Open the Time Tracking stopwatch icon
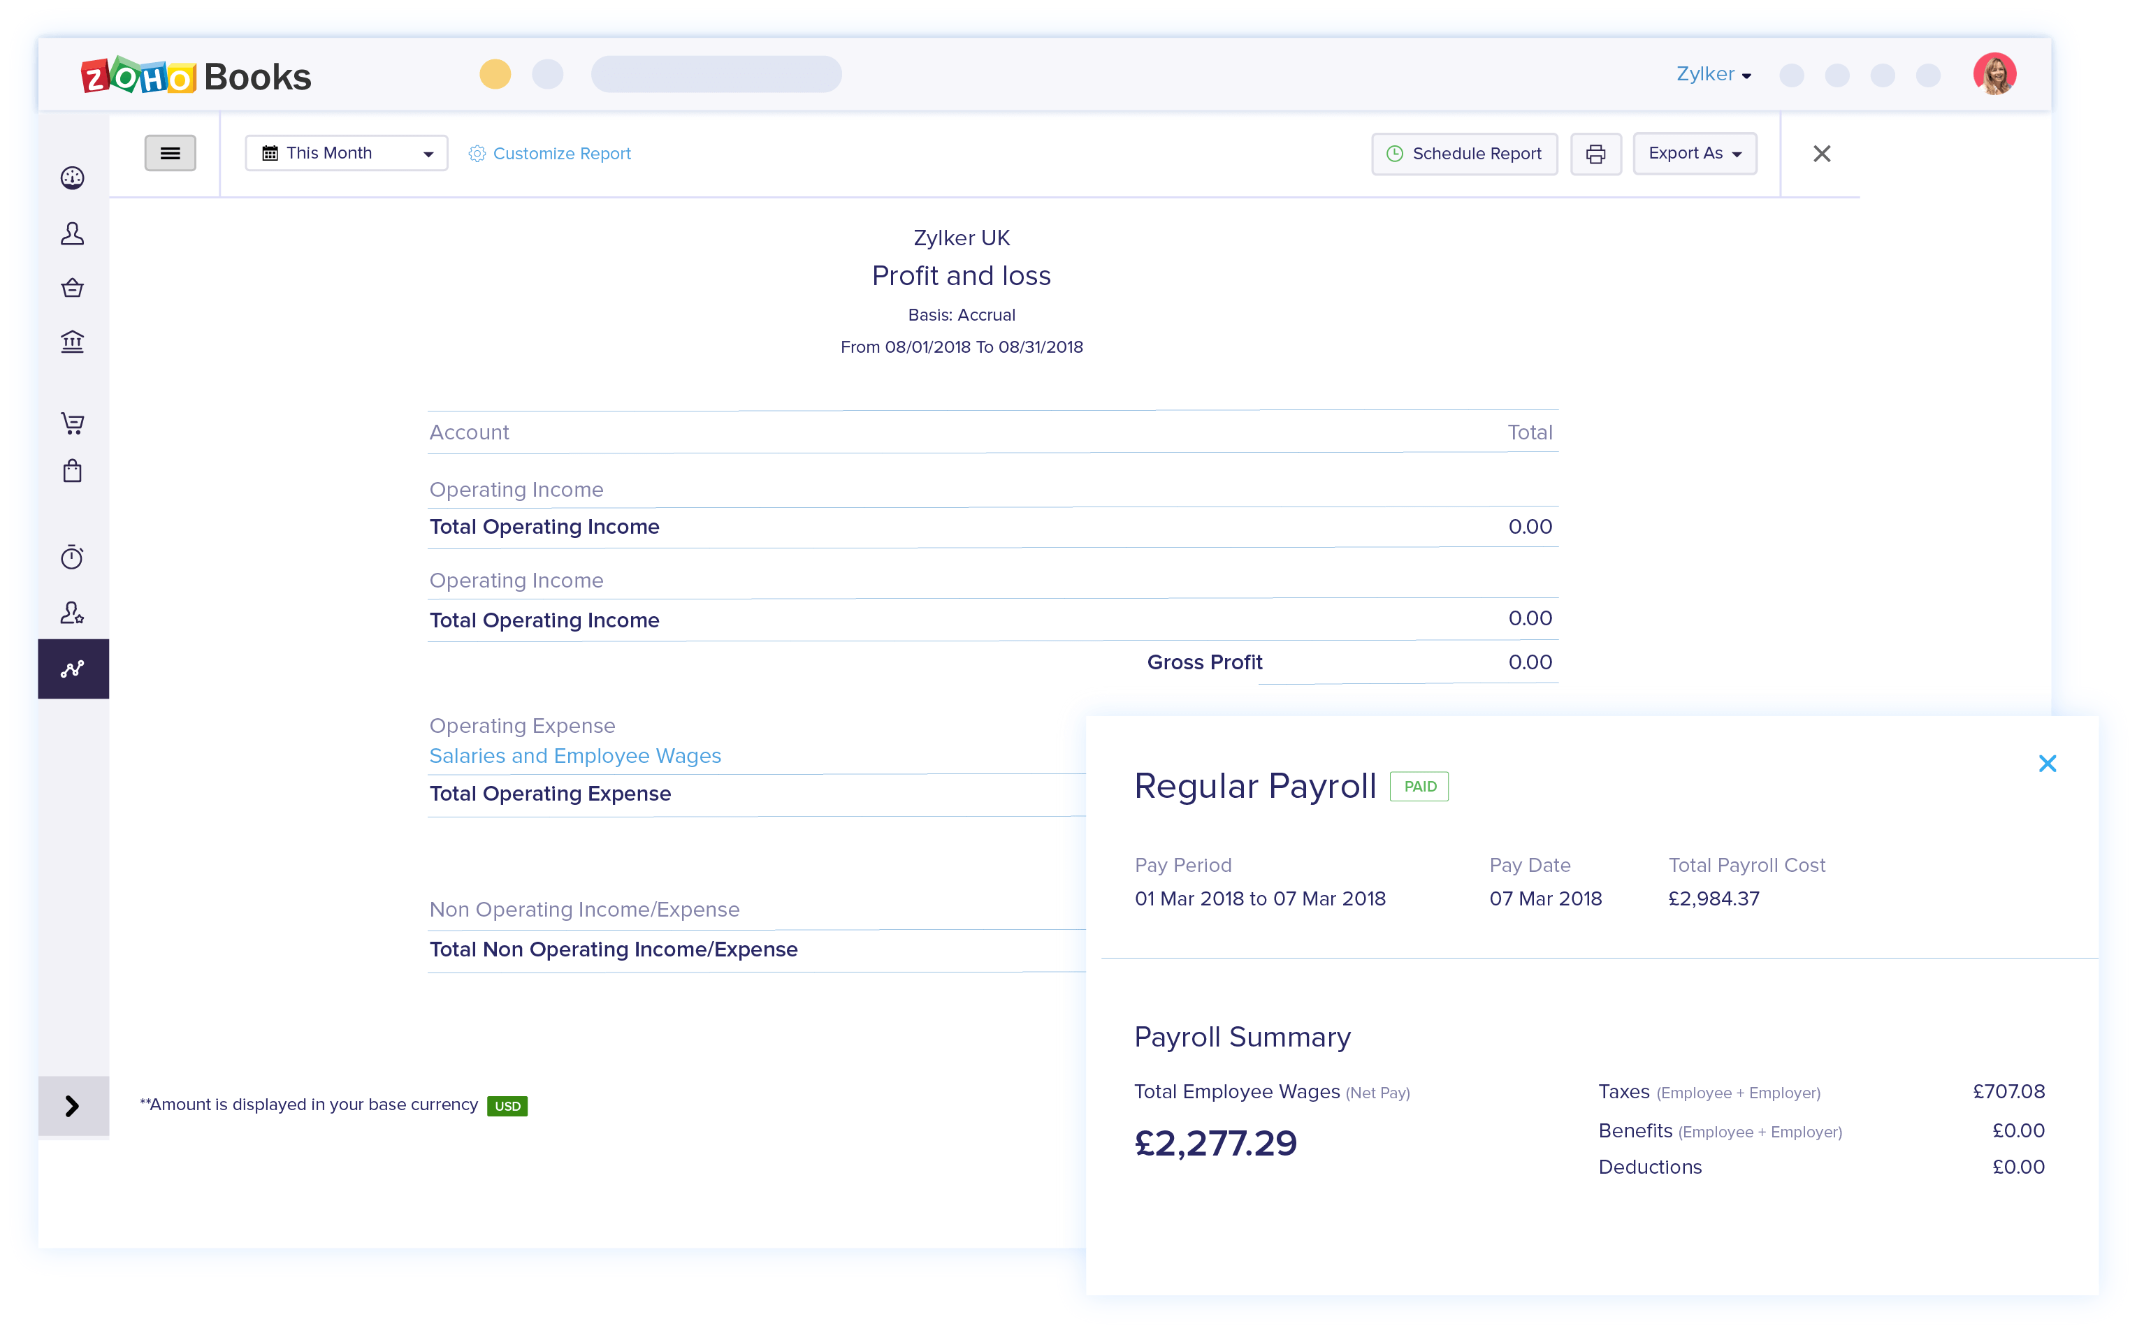The height and width of the screenshot is (1333, 2137). [x=72, y=558]
